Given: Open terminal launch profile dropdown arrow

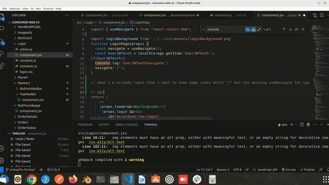Looking at the screenshot, I should [x=296, y=124].
